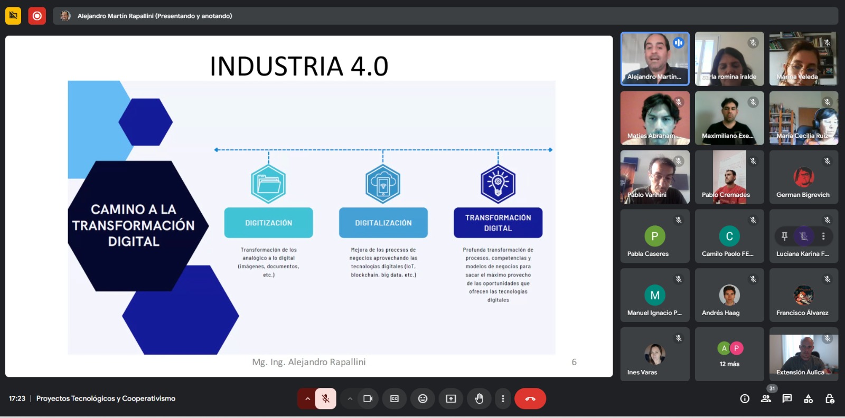
Task: Open more options three-dot menu in call bar
Action: click(x=503, y=398)
